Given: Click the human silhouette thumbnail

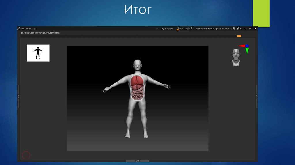Looking at the screenshot, I should [38, 53].
